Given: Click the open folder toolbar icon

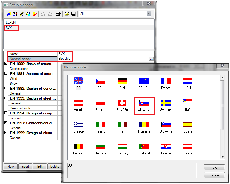Looking at the screenshot, I should tap(67, 14).
